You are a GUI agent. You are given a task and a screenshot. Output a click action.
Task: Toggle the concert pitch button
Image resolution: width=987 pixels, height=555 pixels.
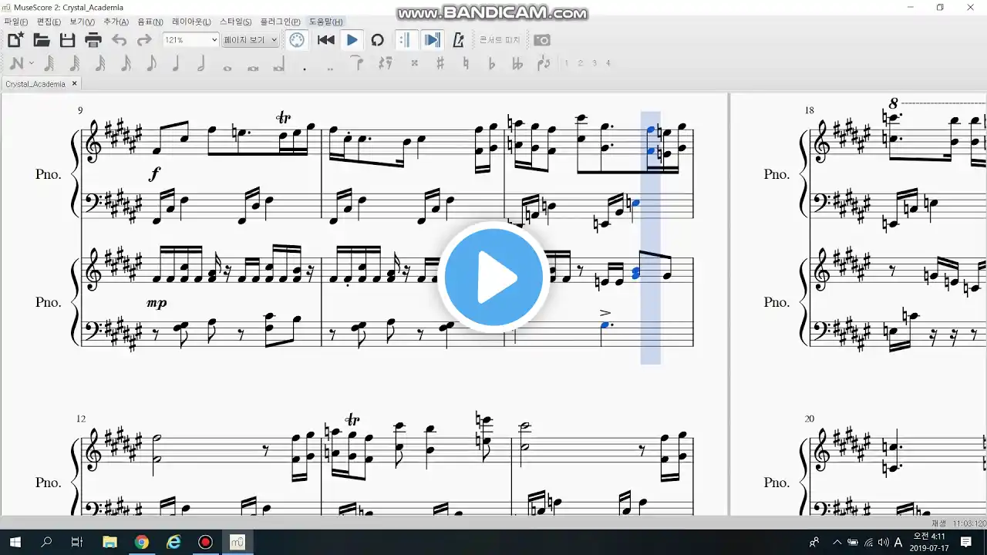(500, 40)
